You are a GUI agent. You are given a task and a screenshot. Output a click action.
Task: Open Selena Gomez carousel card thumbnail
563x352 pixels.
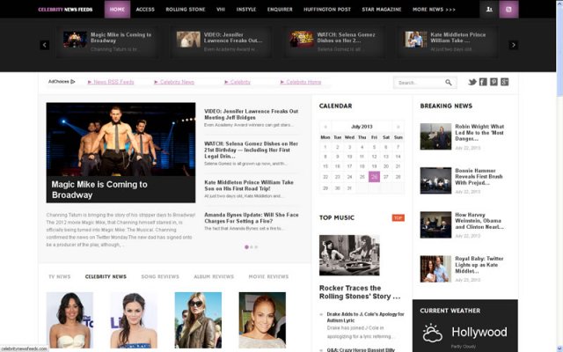pos(302,40)
